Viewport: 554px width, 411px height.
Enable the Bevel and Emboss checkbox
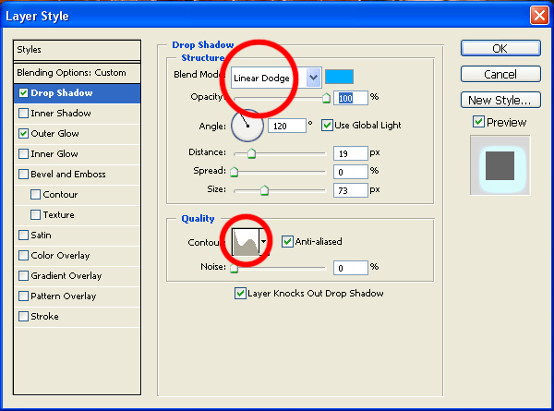23,175
